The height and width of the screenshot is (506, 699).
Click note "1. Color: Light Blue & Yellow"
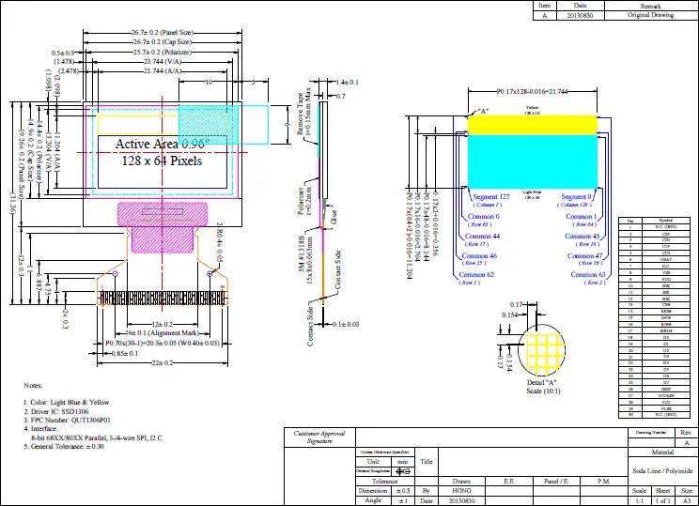(x=67, y=402)
